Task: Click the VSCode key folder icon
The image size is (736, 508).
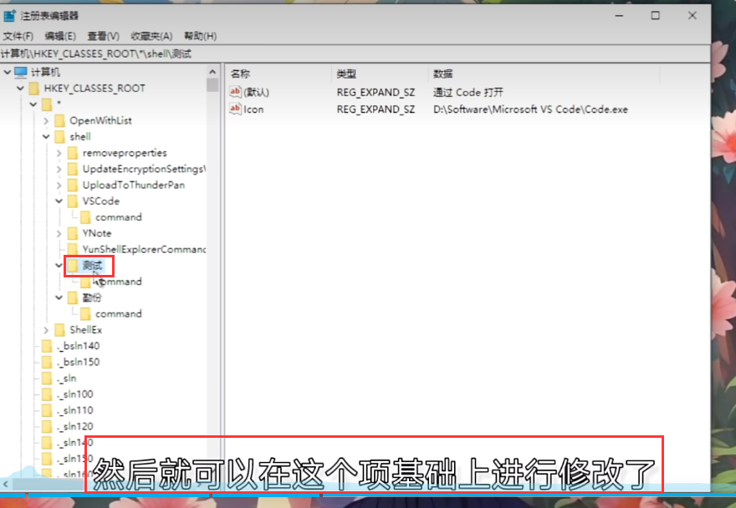Action: click(x=72, y=201)
